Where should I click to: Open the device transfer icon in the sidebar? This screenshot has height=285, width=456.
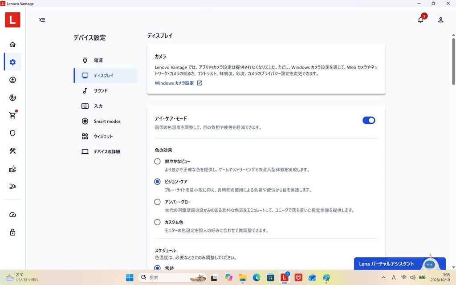click(12, 186)
